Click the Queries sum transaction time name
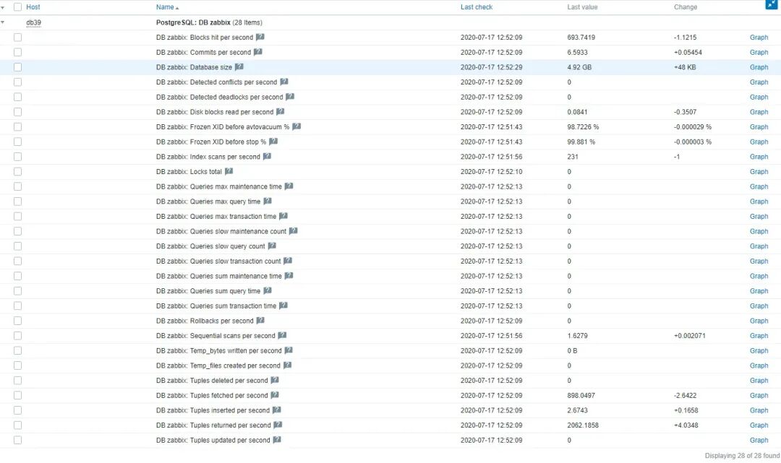This screenshot has width=781, height=463. [215, 306]
